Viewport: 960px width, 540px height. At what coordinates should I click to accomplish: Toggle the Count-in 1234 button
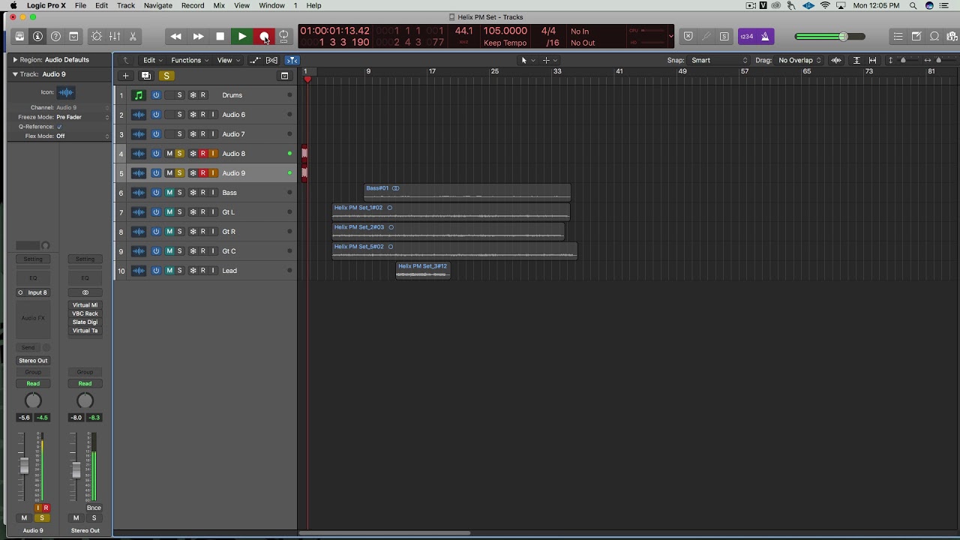747,36
